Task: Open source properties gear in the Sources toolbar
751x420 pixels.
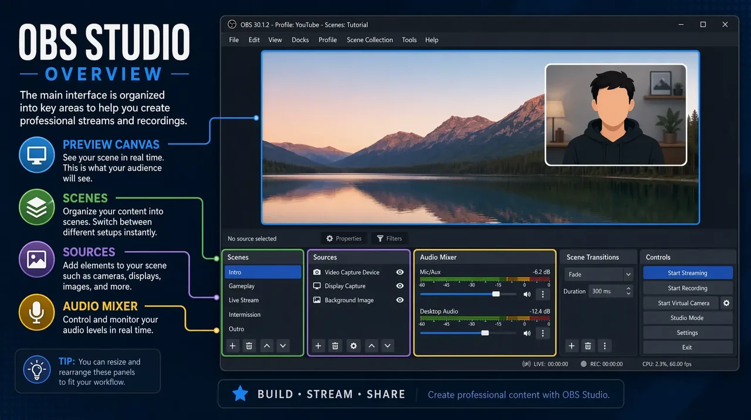Action: point(353,346)
